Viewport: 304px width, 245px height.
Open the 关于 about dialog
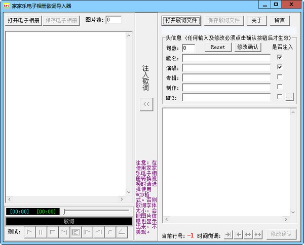(x=257, y=21)
